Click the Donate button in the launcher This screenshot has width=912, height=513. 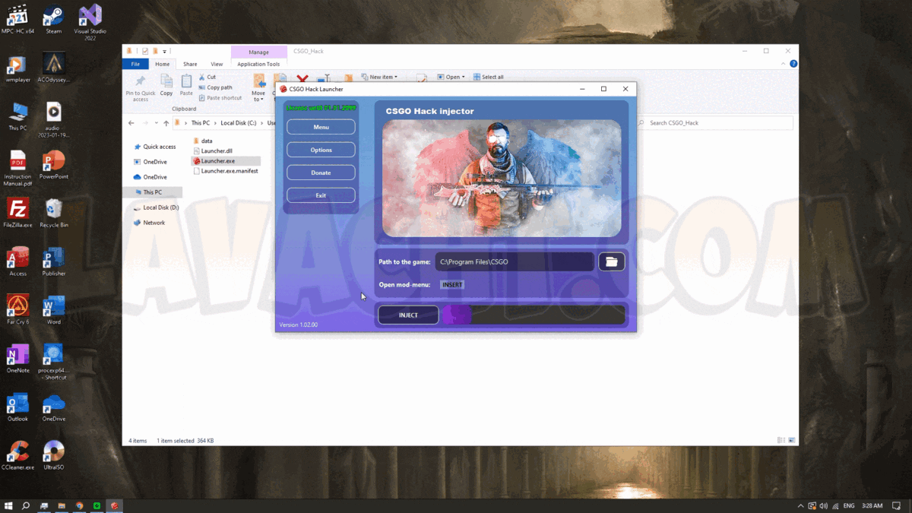click(321, 173)
